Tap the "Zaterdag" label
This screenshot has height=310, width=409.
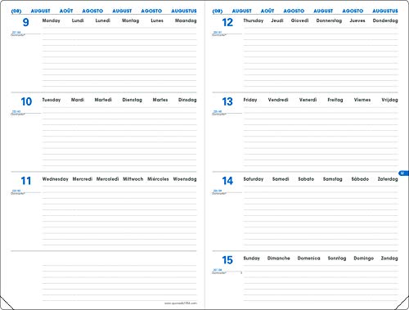(x=388, y=179)
